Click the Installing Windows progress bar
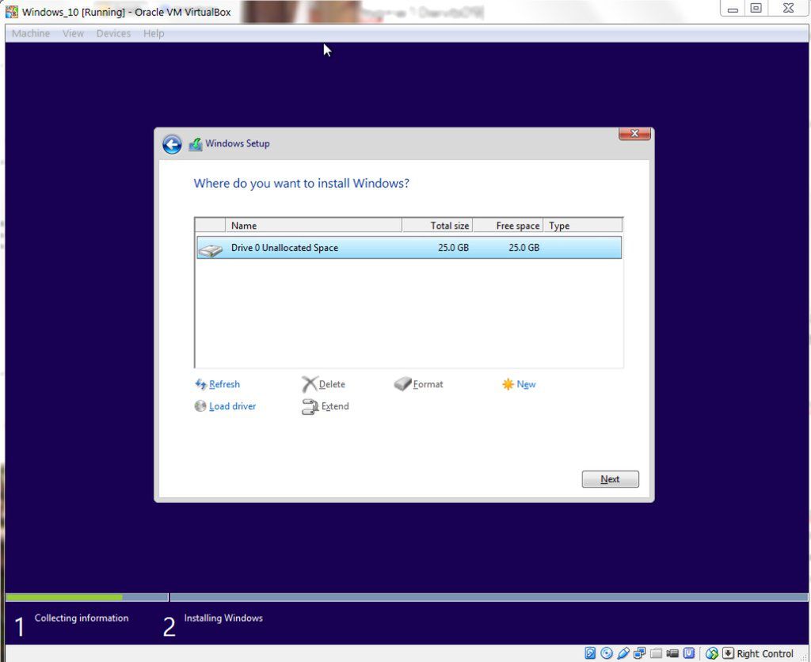Viewport: 811px width, 662px height. [489, 597]
